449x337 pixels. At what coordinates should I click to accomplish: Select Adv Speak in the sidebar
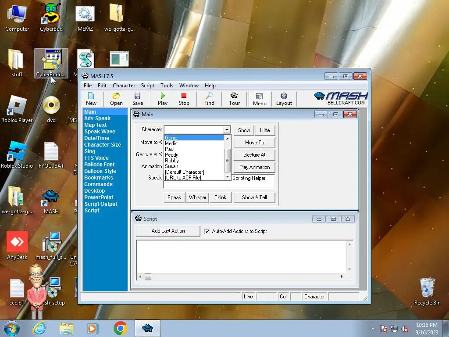[97, 118]
